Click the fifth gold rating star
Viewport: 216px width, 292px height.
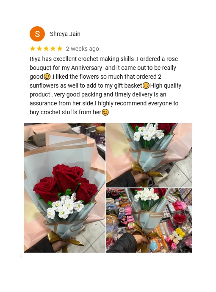coord(60,49)
